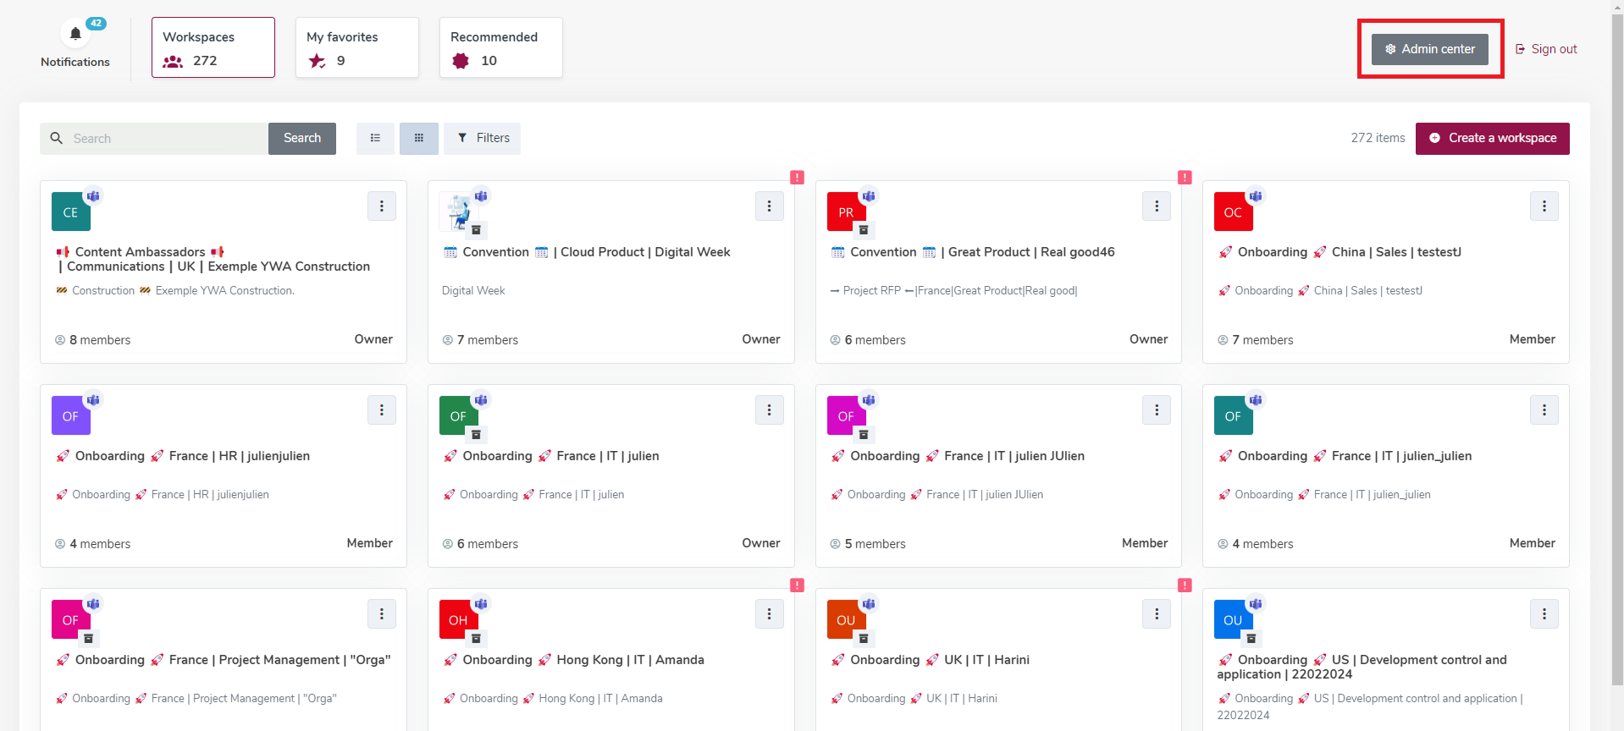This screenshot has width=1624, height=731.
Task: Click the archive icon on Convention Great Product card
Action: [x=864, y=230]
